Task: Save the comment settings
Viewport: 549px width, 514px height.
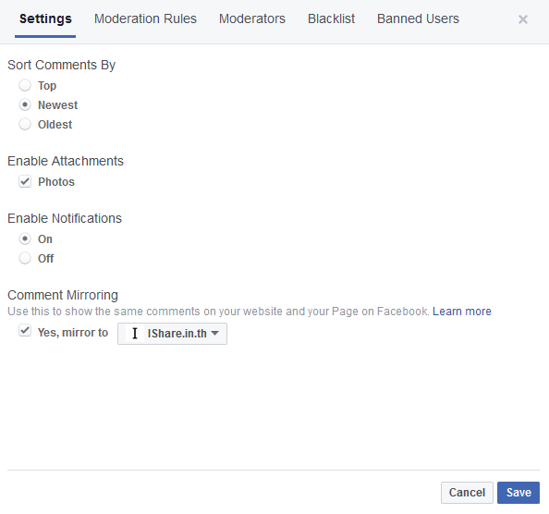Action: (518, 493)
